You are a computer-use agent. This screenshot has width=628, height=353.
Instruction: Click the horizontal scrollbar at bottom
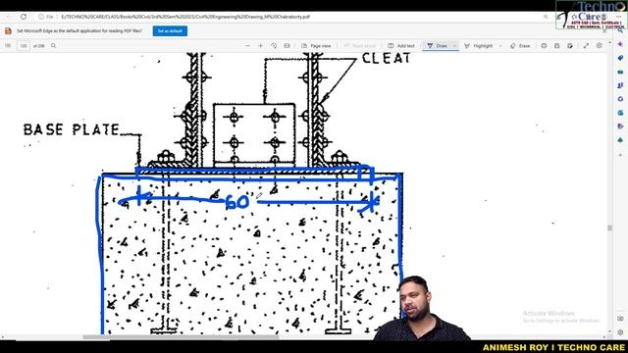(181, 337)
